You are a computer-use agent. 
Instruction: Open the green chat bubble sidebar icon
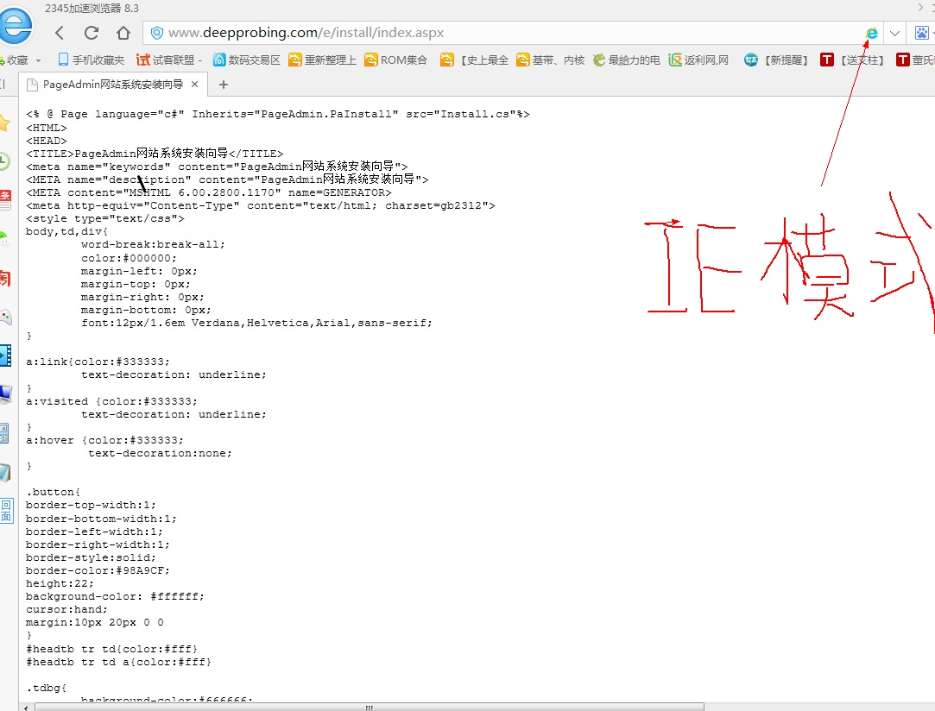(3, 239)
